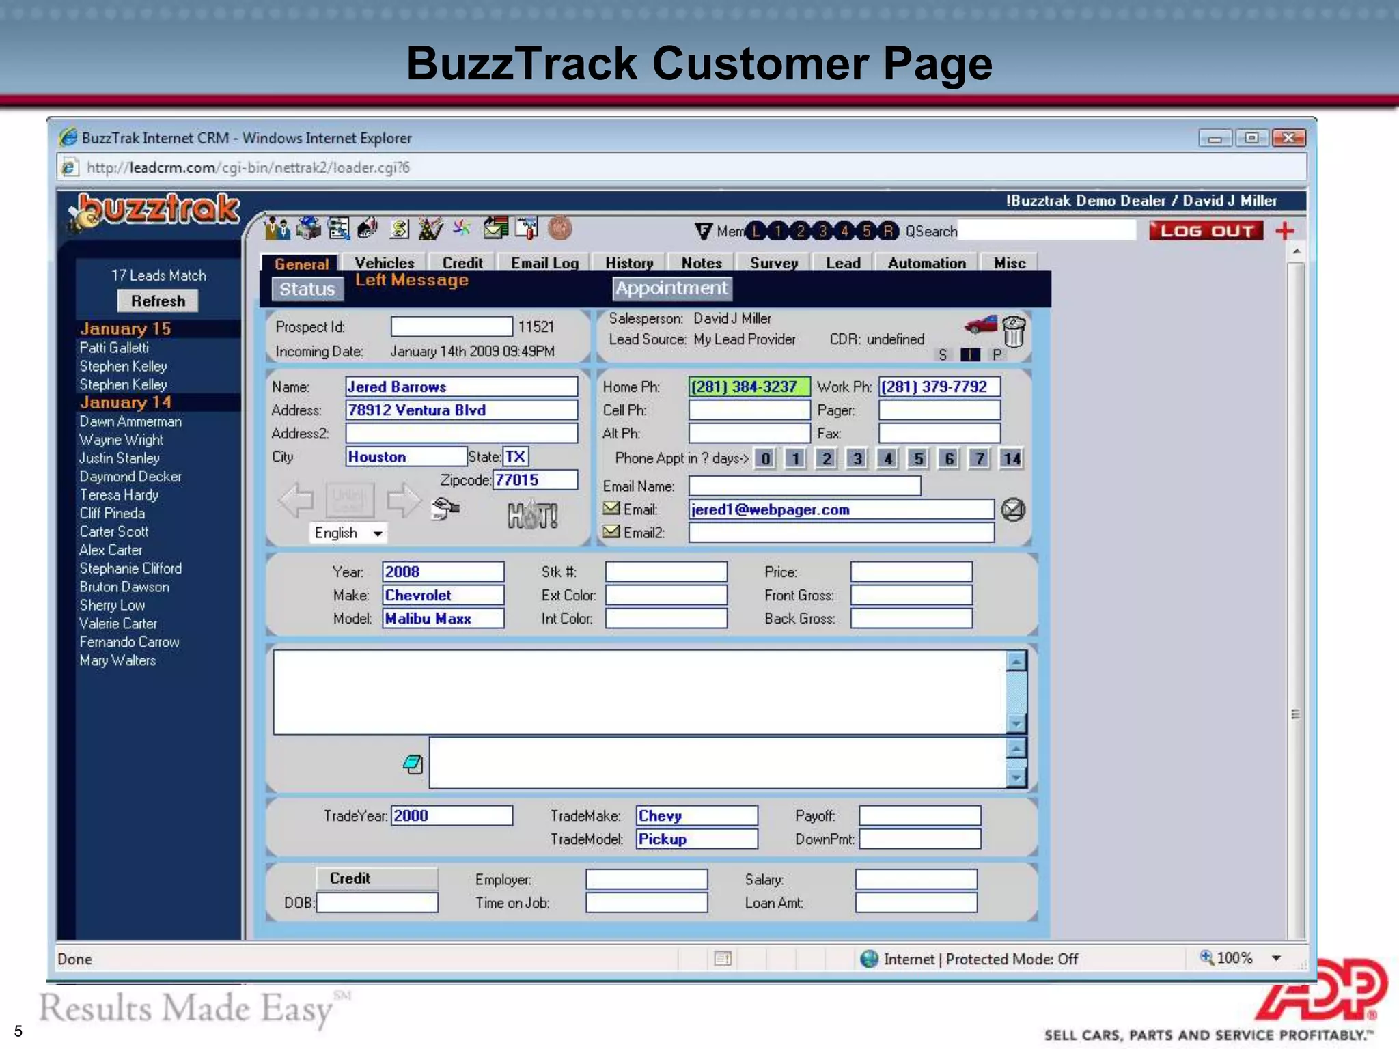Click the Credit button above DOB
1399x1049 pixels.
point(377,878)
